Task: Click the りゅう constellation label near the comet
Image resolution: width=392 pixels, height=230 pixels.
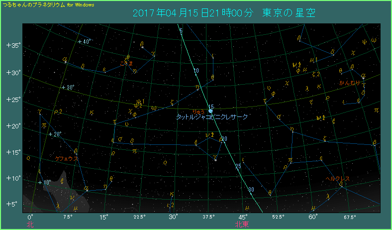Action: (x=198, y=111)
